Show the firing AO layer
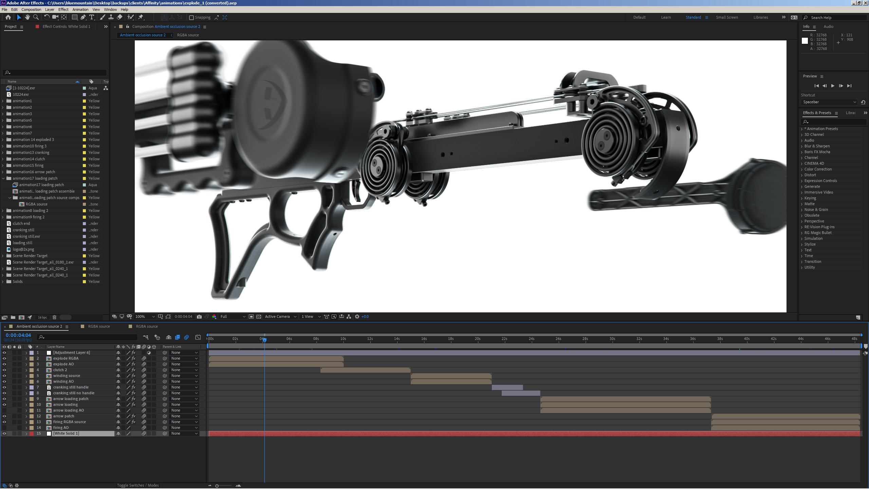The width and height of the screenshot is (869, 489). 4,428
